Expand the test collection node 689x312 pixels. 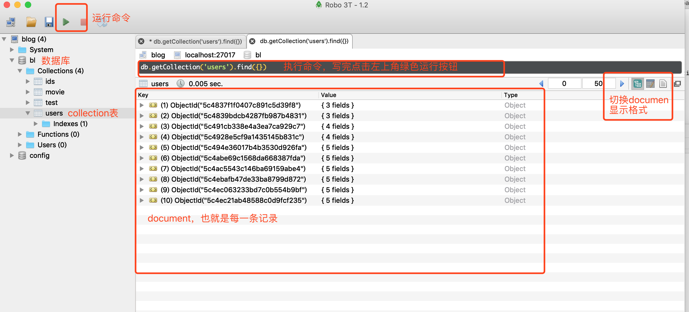pos(27,103)
